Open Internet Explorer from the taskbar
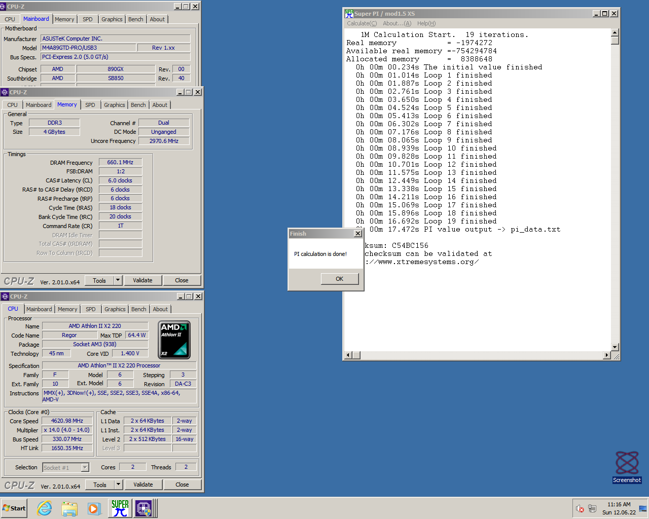 coord(45,508)
